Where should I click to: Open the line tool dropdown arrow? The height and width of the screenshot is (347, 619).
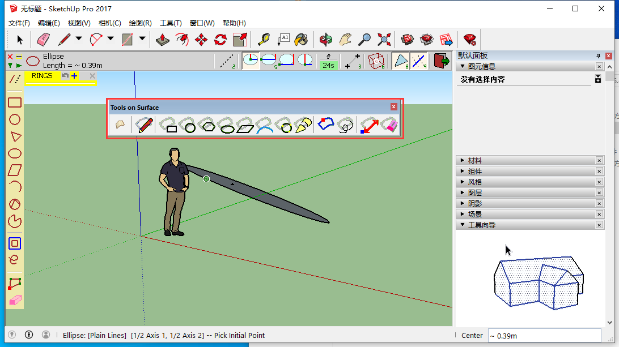tap(79, 39)
